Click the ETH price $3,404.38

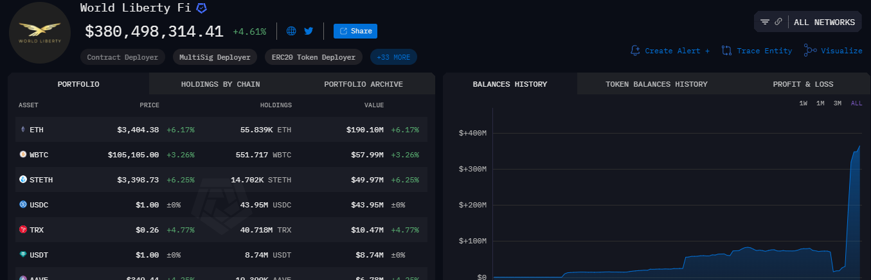pyautogui.click(x=138, y=130)
